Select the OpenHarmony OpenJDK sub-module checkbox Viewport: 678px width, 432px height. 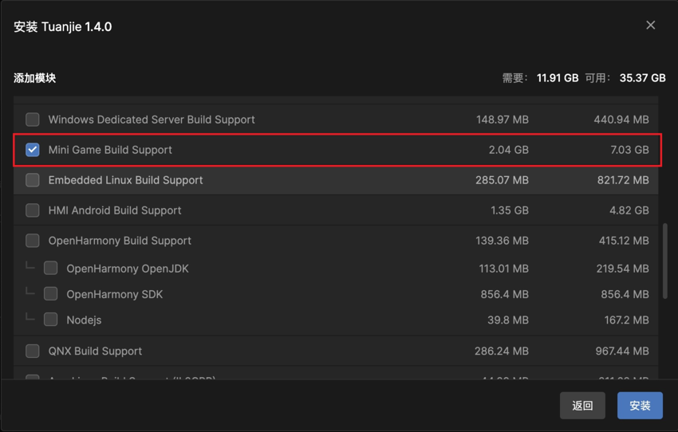(x=51, y=269)
